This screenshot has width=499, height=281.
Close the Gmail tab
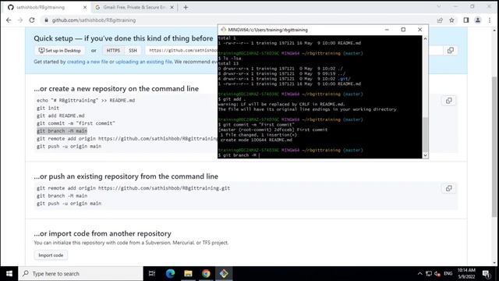click(x=172, y=7)
